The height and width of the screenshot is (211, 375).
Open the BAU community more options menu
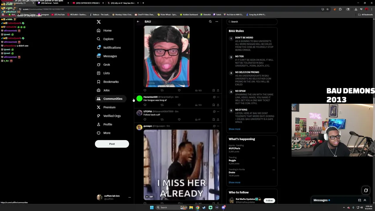pyautogui.click(x=217, y=21)
